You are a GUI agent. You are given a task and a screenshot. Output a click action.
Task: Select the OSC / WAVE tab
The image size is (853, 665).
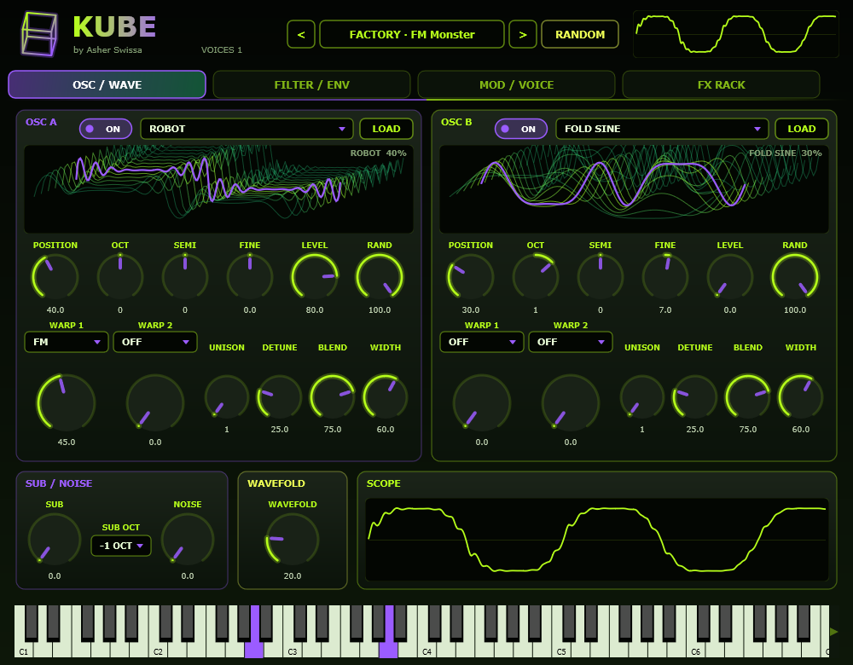[x=107, y=84]
